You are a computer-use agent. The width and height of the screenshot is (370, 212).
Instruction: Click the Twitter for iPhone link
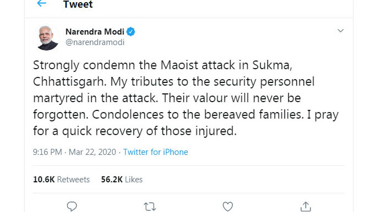155,152
